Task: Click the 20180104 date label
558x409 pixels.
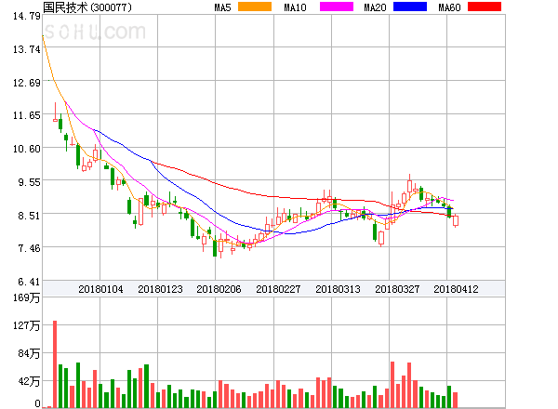Action: pyautogui.click(x=100, y=289)
